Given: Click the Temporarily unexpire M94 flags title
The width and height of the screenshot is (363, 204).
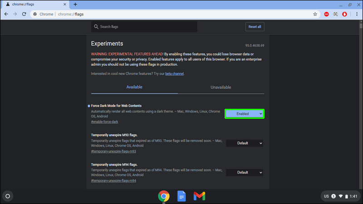Looking at the screenshot, I should (x=114, y=165).
